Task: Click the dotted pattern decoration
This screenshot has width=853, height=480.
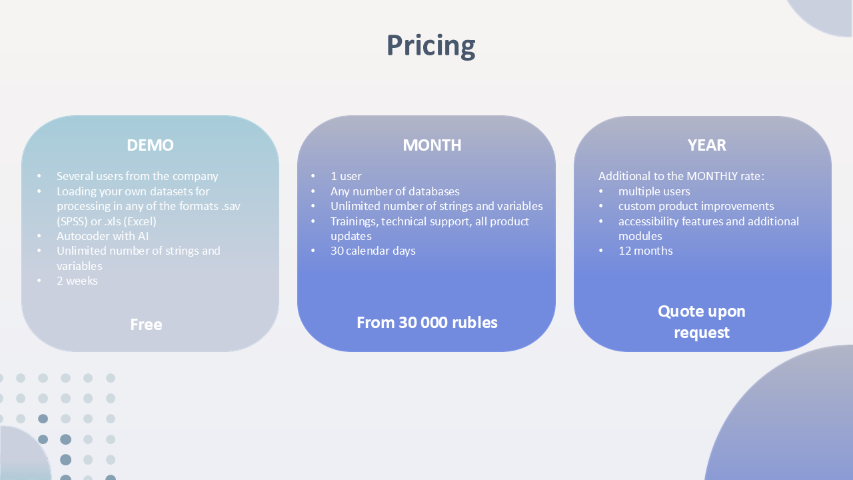Action: (57, 427)
